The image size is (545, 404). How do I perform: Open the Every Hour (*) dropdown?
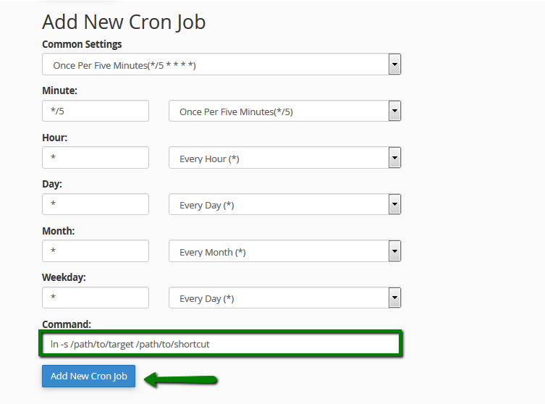284,158
